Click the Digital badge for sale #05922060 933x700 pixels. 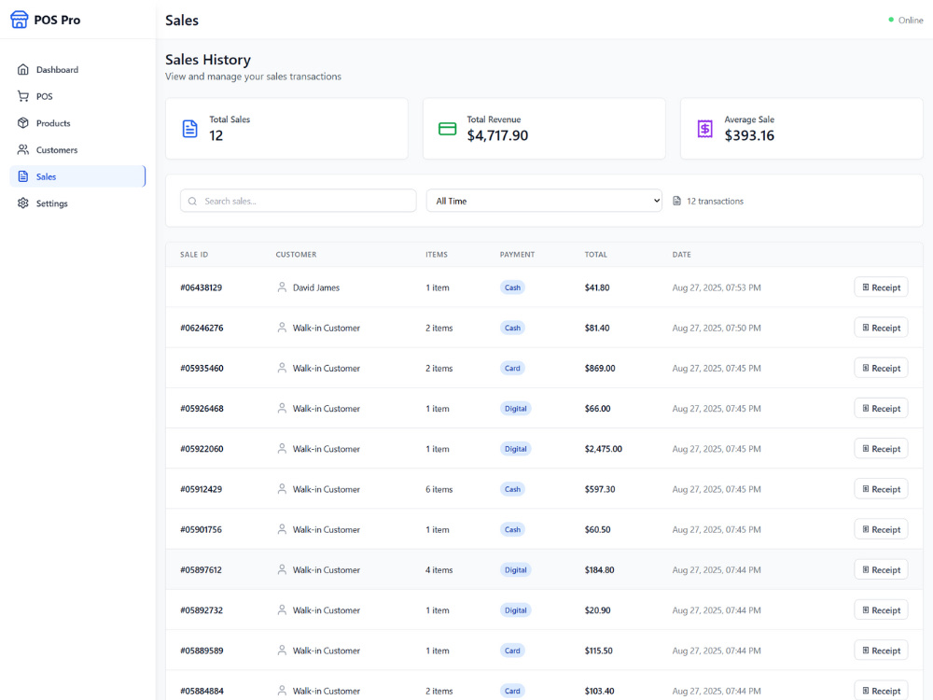515,449
